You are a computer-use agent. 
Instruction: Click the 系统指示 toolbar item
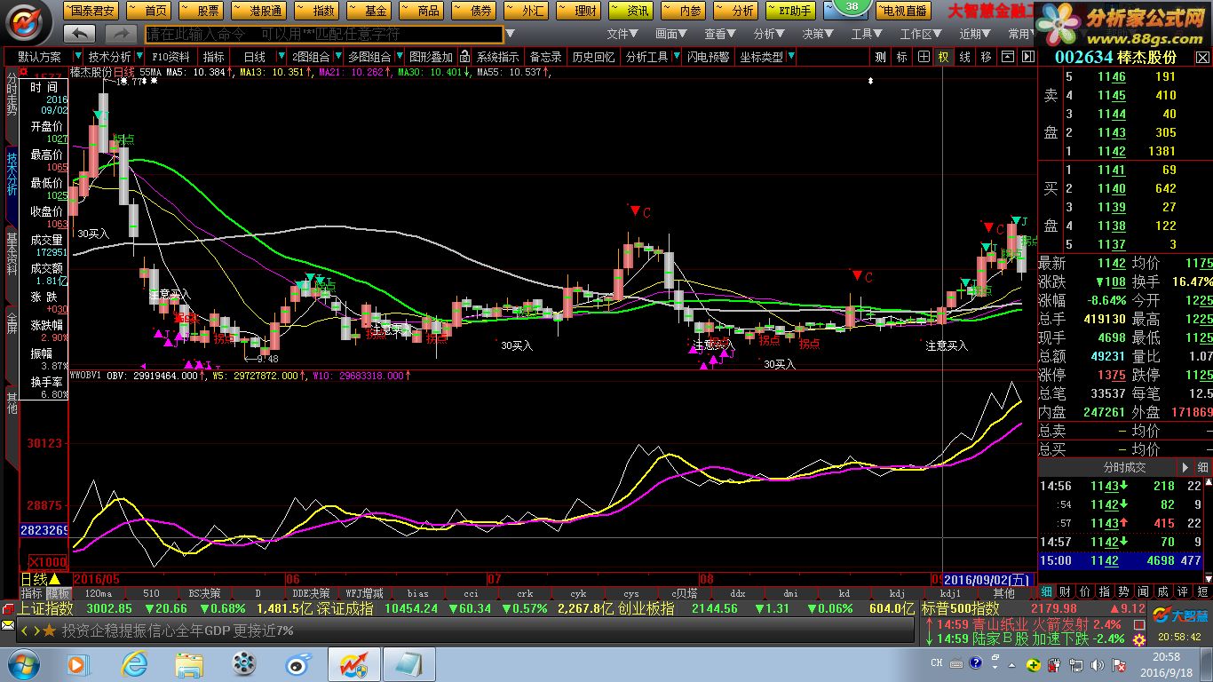point(497,57)
